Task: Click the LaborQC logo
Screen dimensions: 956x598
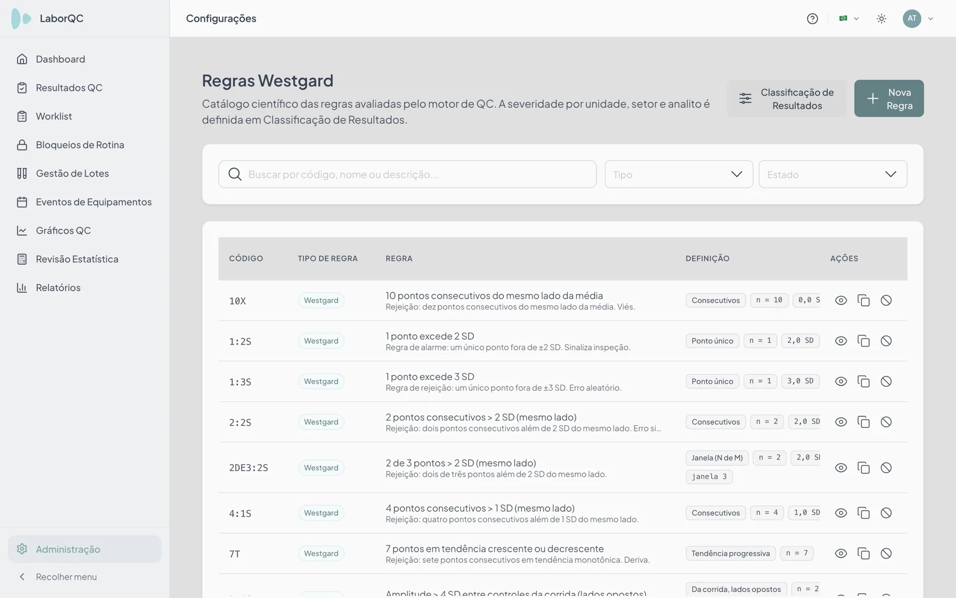Action: tap(47, 19)
